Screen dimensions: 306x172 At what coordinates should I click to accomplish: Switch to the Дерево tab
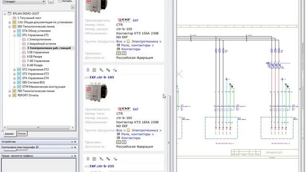pos(9,134)
